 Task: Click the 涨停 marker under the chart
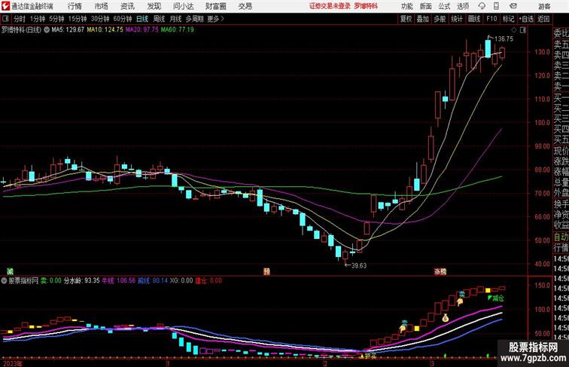(x=440, y=271)
